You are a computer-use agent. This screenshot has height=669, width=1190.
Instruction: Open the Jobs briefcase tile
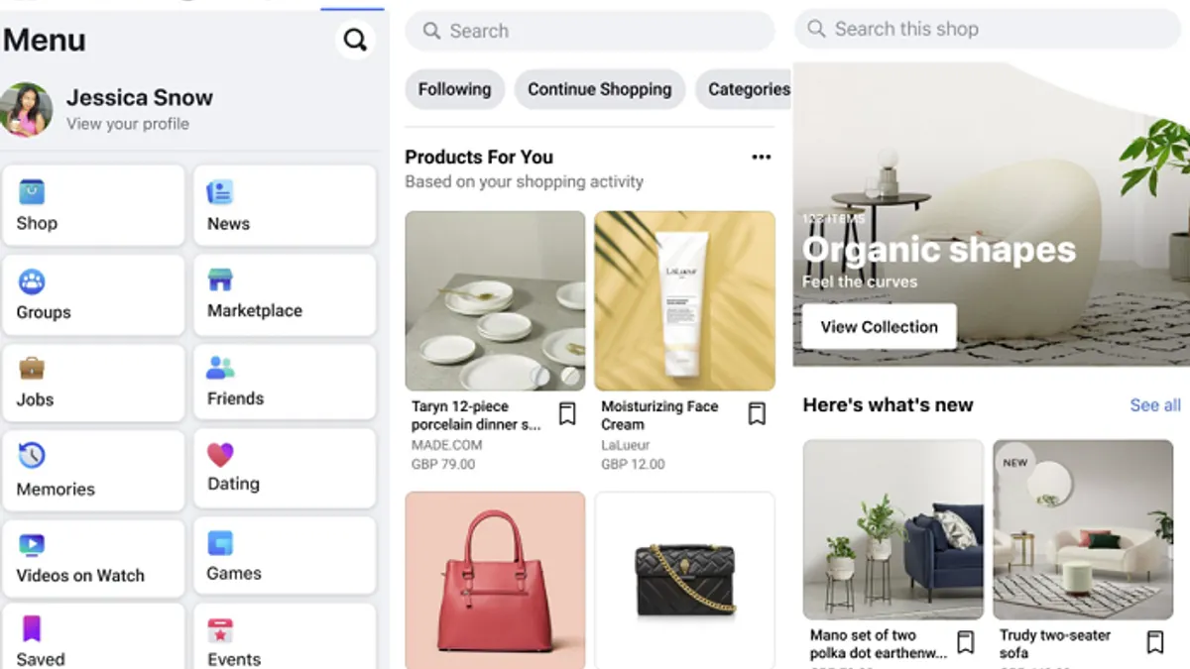tap(93, 382)
